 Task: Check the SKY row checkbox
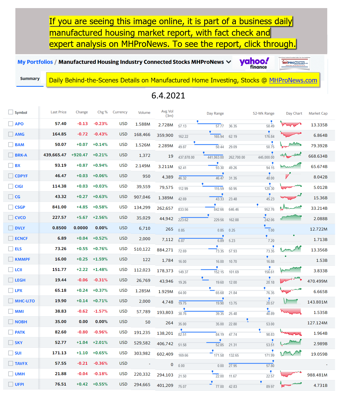[x=11, y=343]
